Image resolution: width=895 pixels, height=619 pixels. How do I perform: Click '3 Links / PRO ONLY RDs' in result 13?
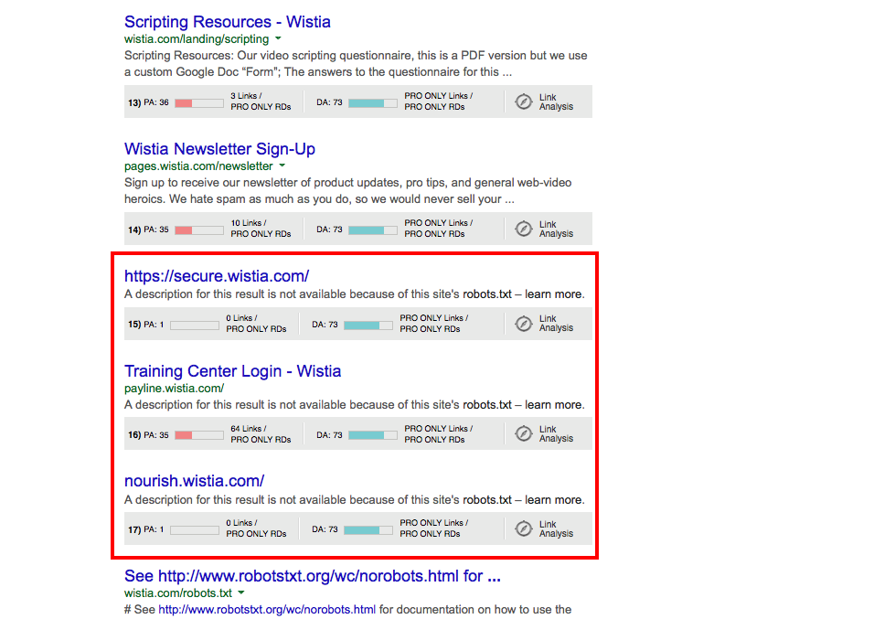click(x=261, y=101)
